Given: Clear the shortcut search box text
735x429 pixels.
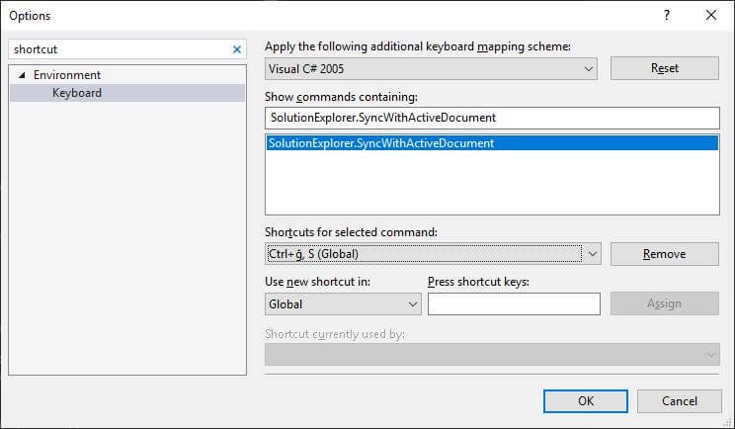Looking at the screenshot, I should click(x=237, y=49).
